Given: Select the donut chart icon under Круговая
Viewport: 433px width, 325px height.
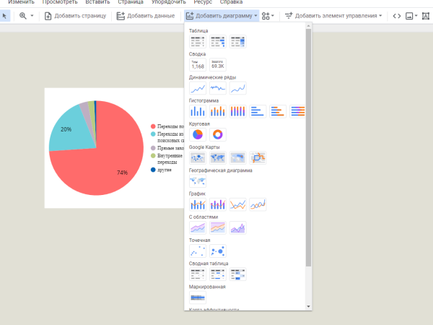Looking at the screenshot, I should (x=218, y=134).
